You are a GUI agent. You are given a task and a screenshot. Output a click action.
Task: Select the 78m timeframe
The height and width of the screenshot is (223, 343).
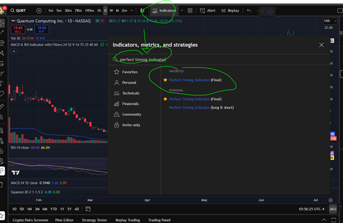point(78,10)
